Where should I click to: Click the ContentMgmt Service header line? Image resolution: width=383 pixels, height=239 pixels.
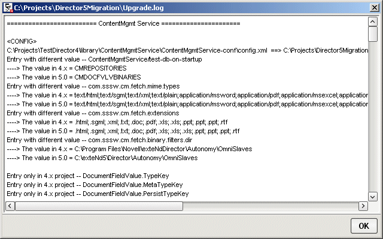tap(123, 23)
